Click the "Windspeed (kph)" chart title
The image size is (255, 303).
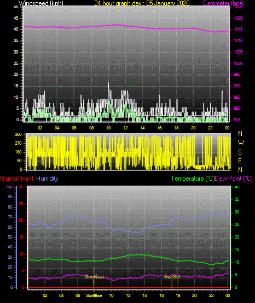click(x=41, y=3)
